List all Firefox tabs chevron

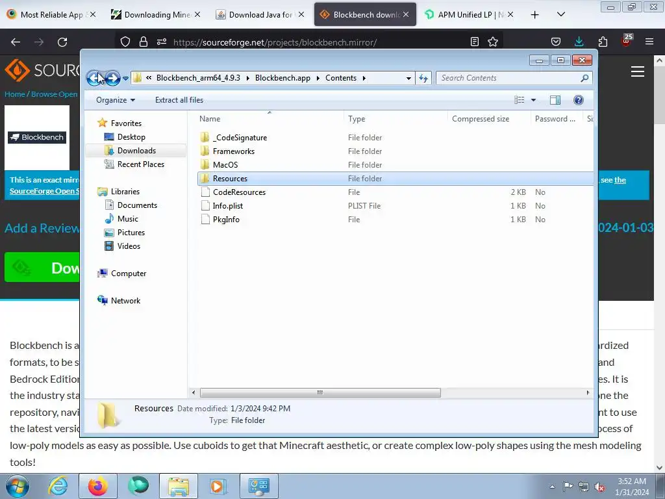[560, 15]
